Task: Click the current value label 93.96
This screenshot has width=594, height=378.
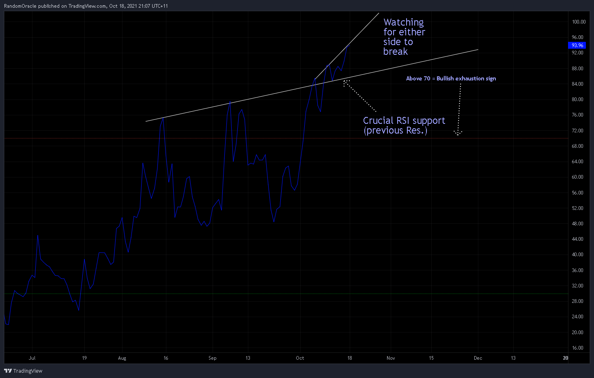Action: pos(577,45)
